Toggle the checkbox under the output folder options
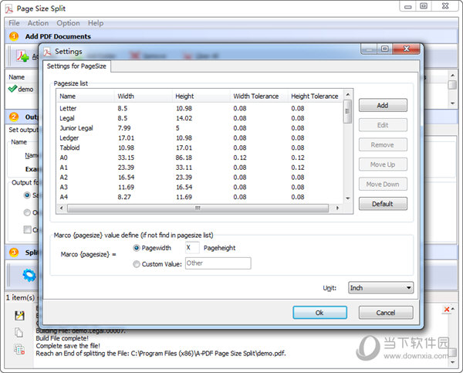Viewport: 463px width, 373px height. tap(27, 229)
